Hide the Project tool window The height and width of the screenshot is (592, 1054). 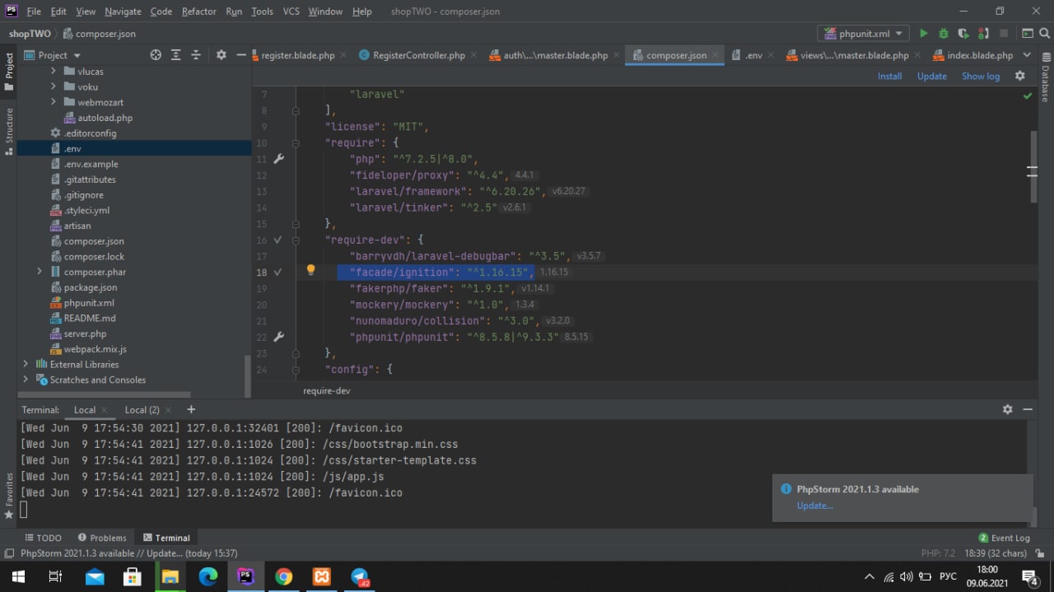coord(240,55)
